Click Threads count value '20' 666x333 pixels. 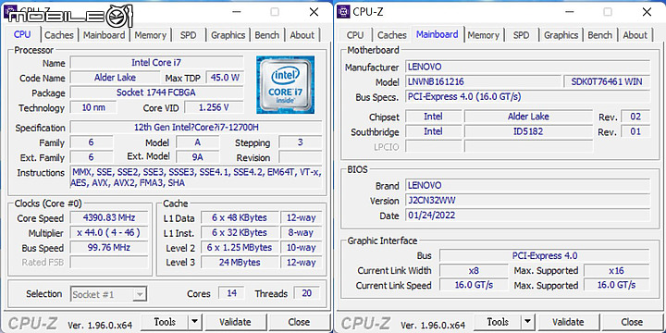tap(307, 293)
